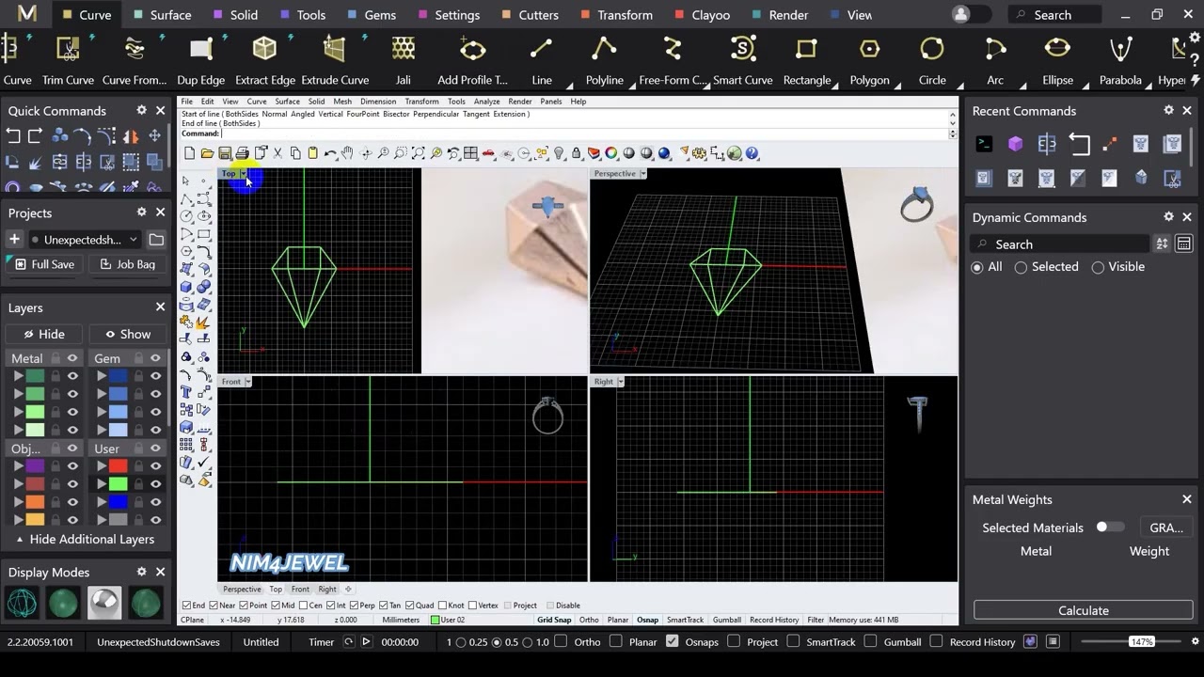Choose the Extrude Curve tool

coord(335,60)
